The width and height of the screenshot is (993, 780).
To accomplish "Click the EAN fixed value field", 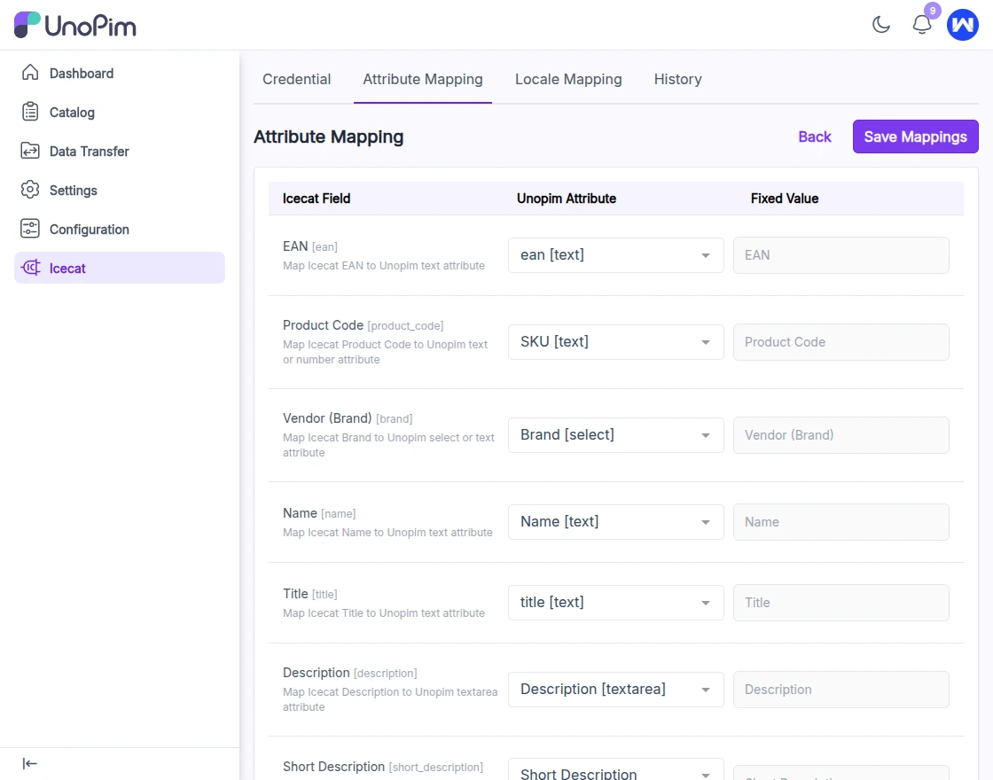I will pos(841,255).
